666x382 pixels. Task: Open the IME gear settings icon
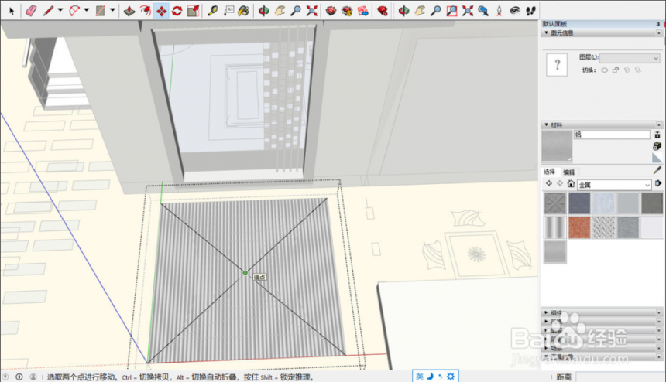(451, 376)
